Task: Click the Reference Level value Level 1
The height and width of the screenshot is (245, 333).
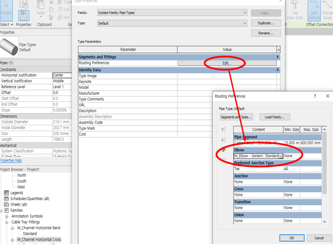Action: tap(62, 87)
